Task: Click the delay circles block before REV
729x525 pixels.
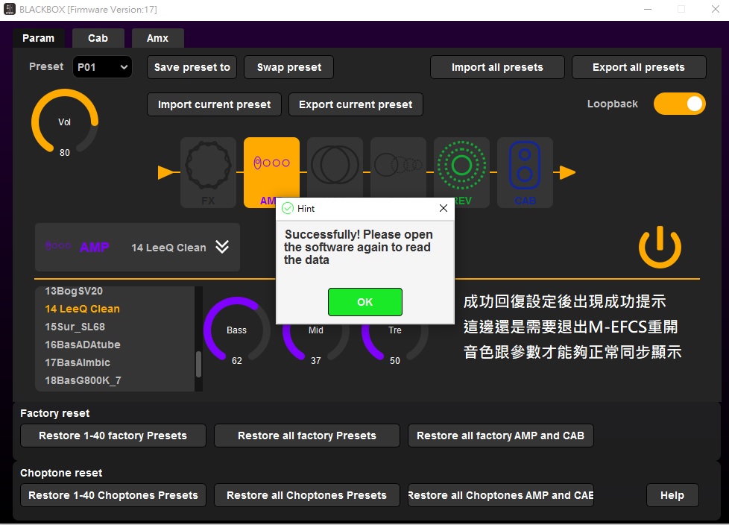Action: (398, 163)
